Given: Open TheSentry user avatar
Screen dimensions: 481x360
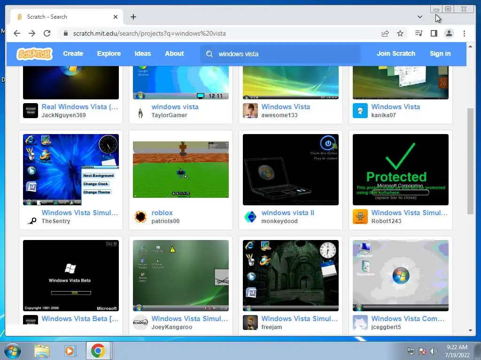Looking at the screenshot, I should point(31,217).
